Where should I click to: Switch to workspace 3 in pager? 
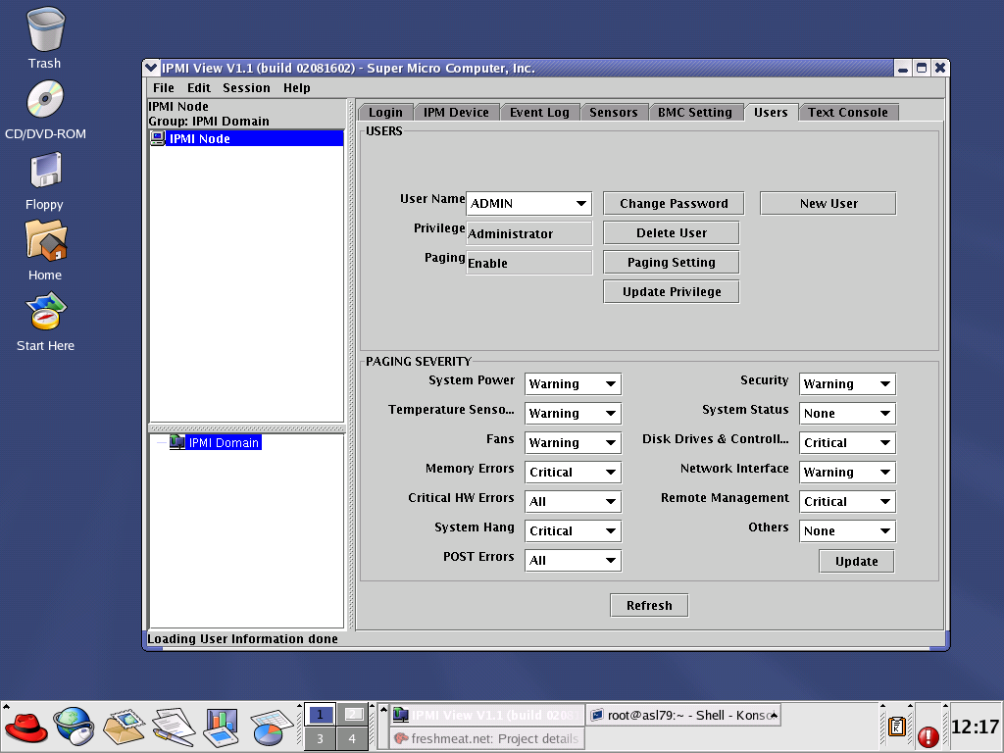pos(320,738)
